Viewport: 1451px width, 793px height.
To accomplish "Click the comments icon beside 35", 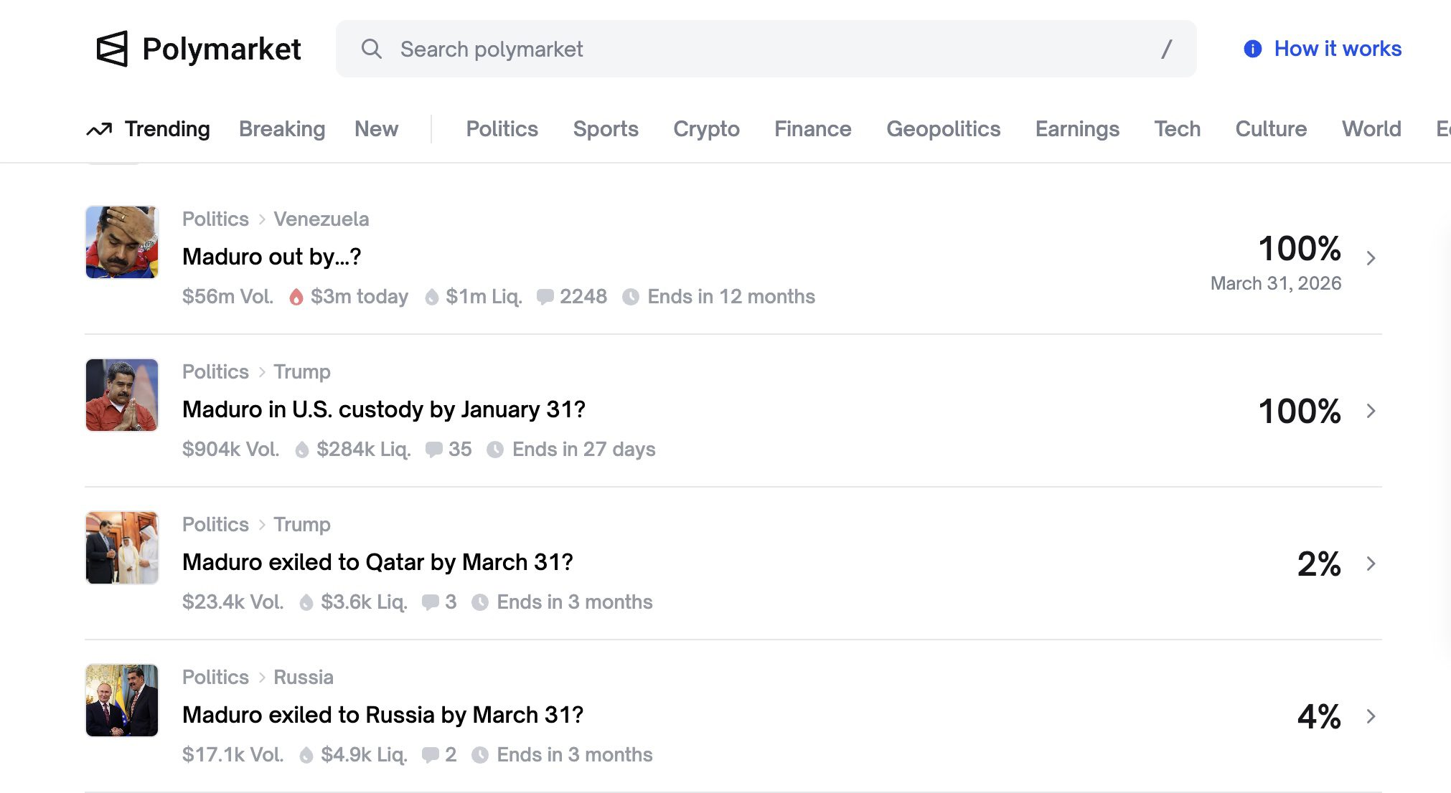I will [x=433, y=450].
